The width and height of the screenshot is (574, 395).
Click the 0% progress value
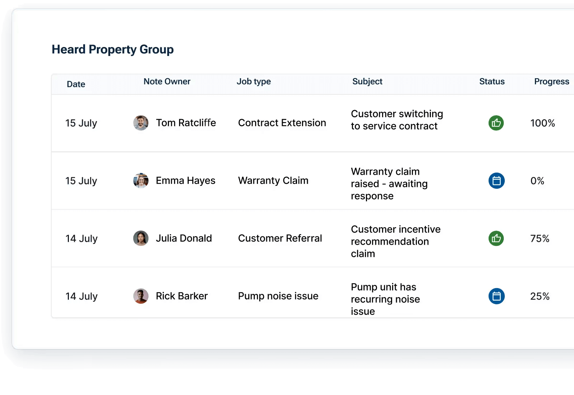click(537, 181)
